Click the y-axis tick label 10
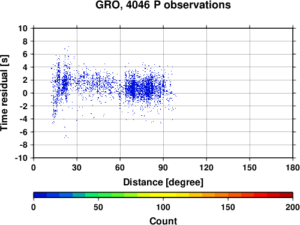 [23, 28]
